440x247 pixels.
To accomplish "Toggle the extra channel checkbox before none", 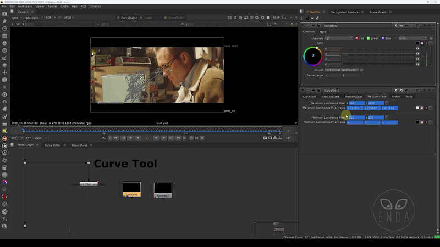I will coord(395,38).
